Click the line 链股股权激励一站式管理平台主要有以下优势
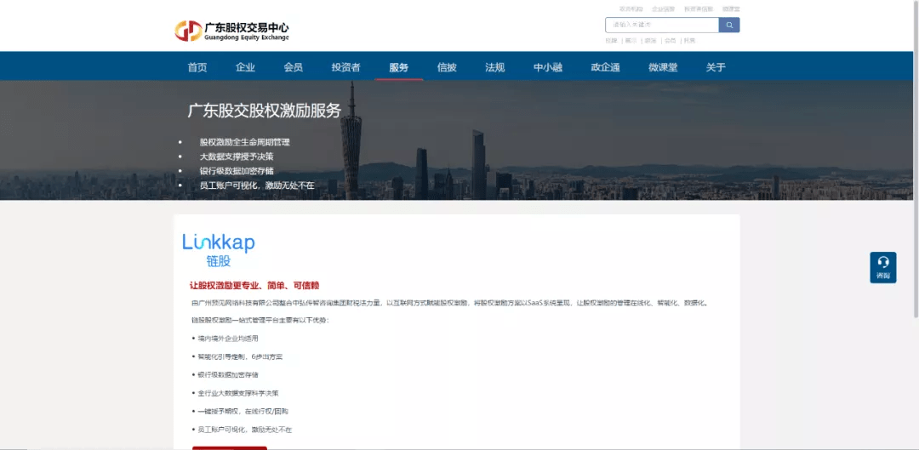 [260, 321]
